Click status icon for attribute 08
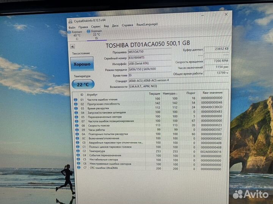The image size is (273, 204). point(77,125)
